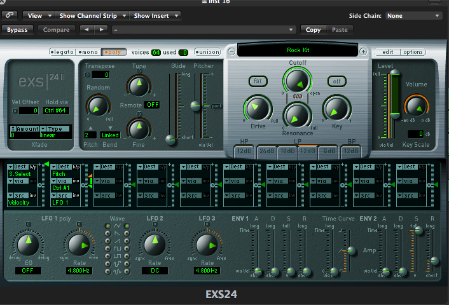Image resolution: width=449 pixels, height=305 pixels.
Task: Open the View dropdown menu
Action: 38,16
